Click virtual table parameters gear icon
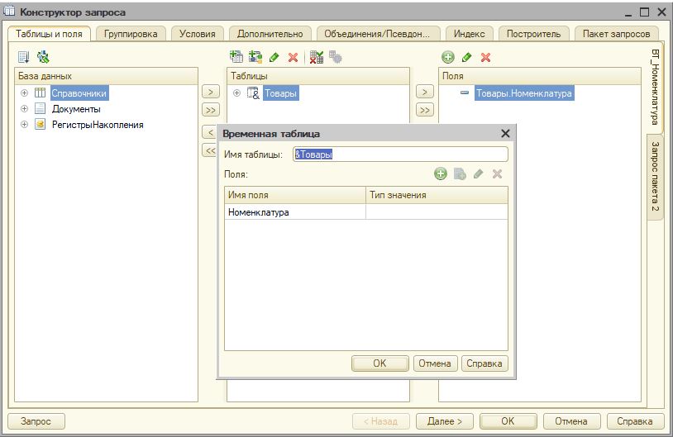The width and height of the screenshot is (673, 437). pyautogui.click(x=335, y=57)
